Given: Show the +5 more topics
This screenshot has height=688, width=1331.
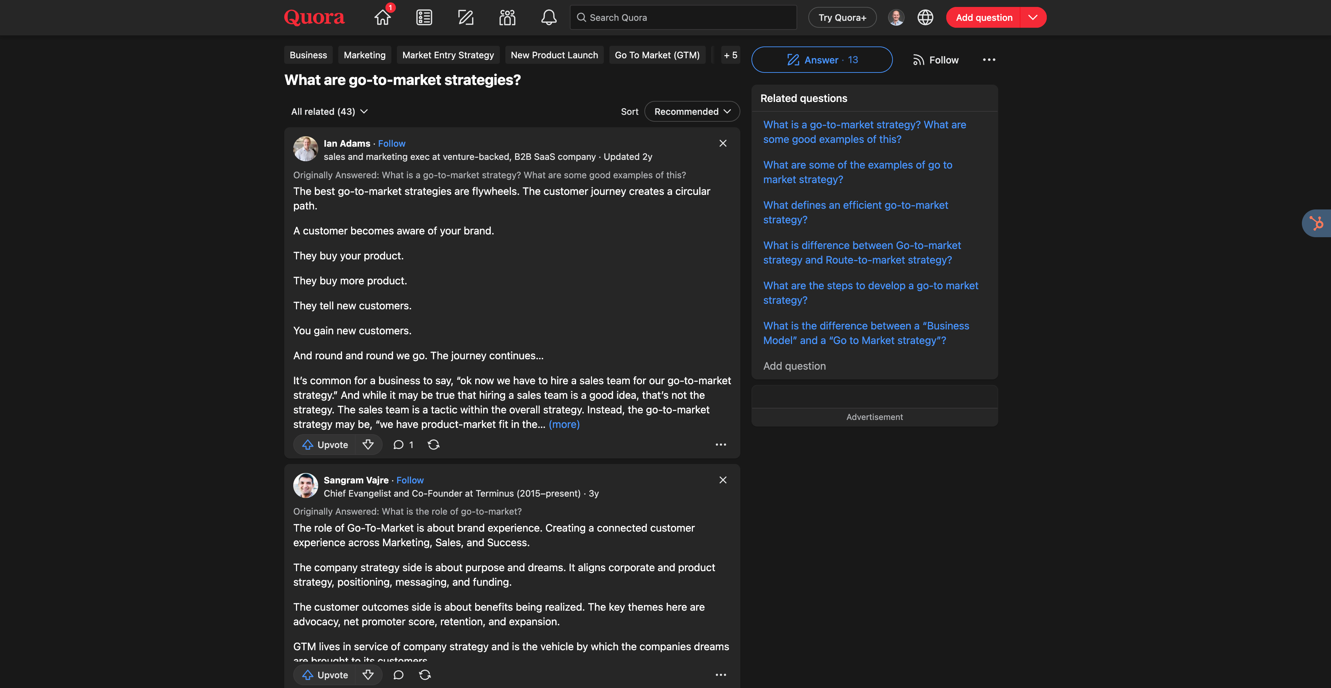Looking at the screenshot, I should (x=730, y=55).
